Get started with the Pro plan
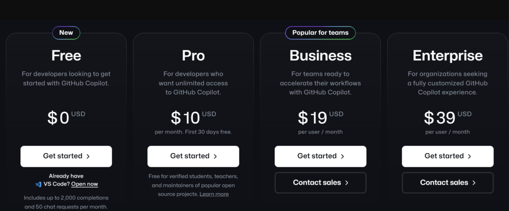The image size is (509, 211). 193,156
